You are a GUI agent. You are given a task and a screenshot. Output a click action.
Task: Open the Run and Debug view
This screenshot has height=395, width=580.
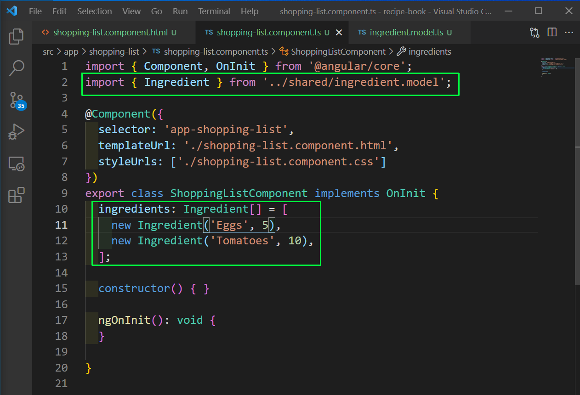pyautogui.click(x=16, y=131)
